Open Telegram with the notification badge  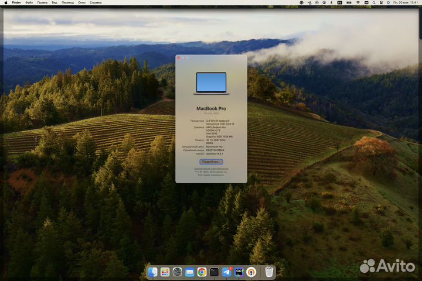tap(227, 272)
